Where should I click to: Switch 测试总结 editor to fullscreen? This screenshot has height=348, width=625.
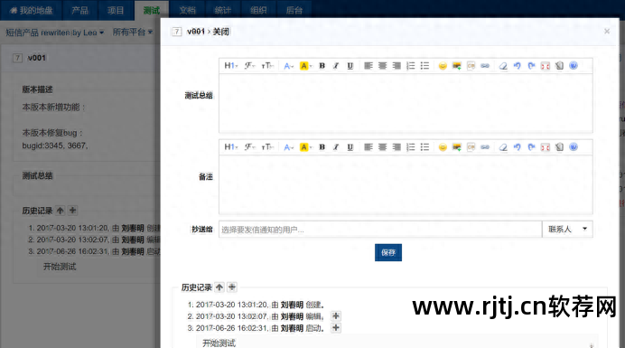pos(546,66)
